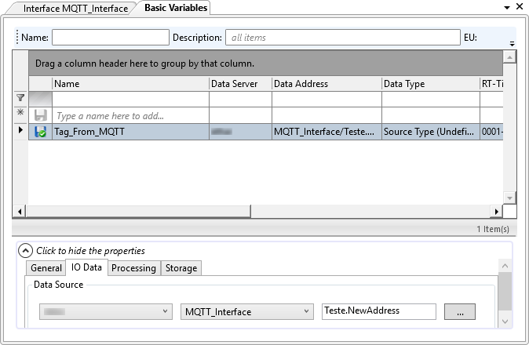
Task: Click the Tag_From_MQTT variable status icon
Action: click(x=41, y=132)
